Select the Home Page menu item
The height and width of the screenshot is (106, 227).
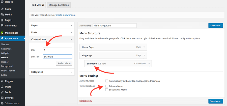coord(113,47)
